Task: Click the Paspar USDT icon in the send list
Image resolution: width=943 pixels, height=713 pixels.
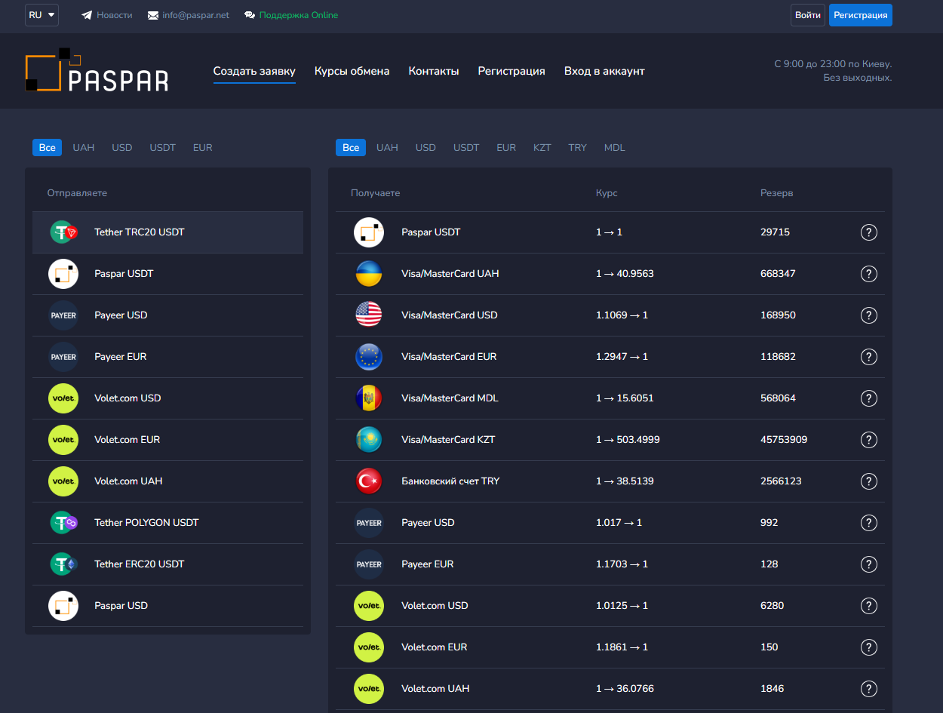Action: (63, 274)
